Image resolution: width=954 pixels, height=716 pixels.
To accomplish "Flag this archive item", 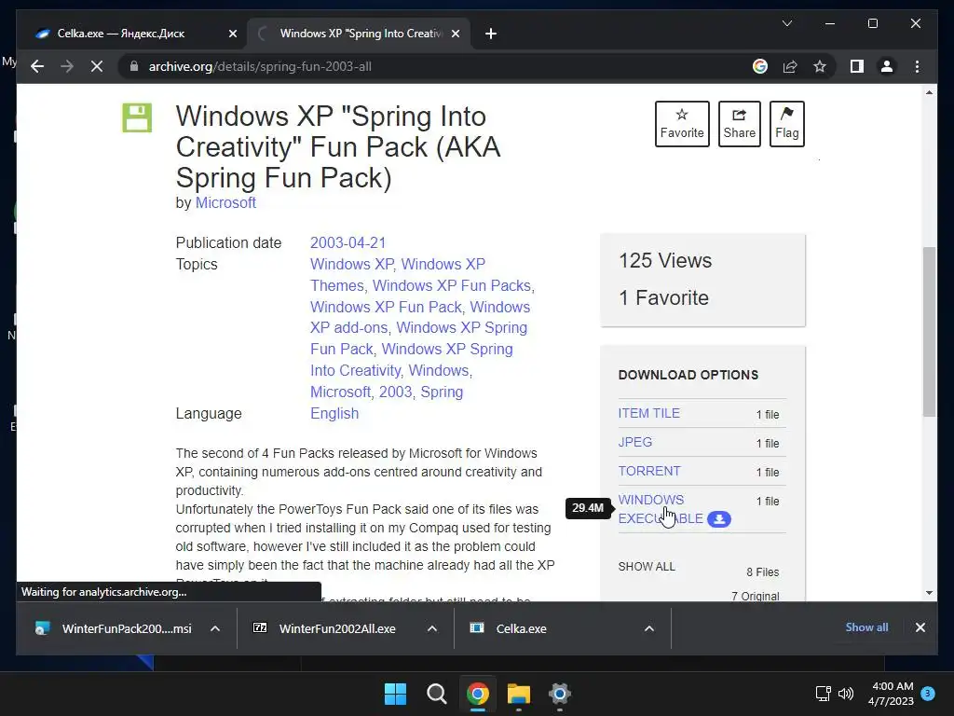I will tap(786, 124).
